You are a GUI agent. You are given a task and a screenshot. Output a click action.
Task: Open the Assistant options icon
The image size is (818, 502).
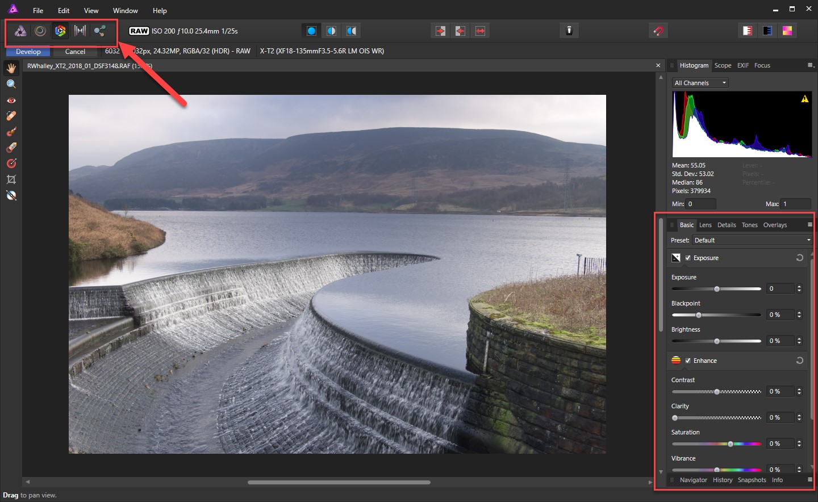point(569,31)
